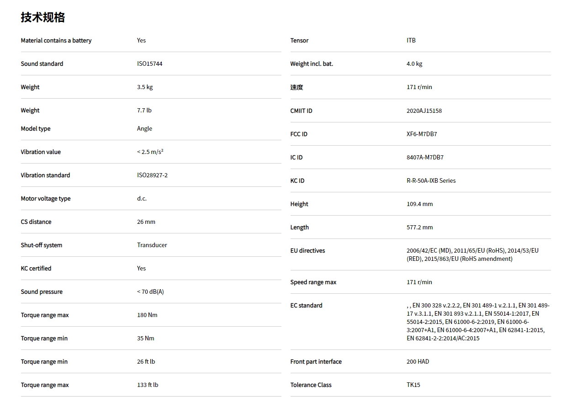This screenshot has width=588, height=397.
Task: Select the Vibration standard ISO28927-2 value
Action: [152, 175]
